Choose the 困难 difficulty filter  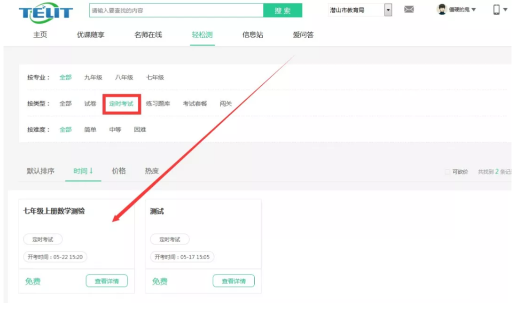coord(140,129)
